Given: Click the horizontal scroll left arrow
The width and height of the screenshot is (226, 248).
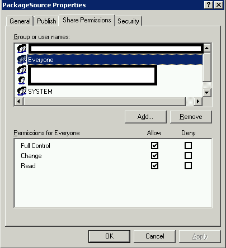Looking at the screenshot, I should point(18,102).
